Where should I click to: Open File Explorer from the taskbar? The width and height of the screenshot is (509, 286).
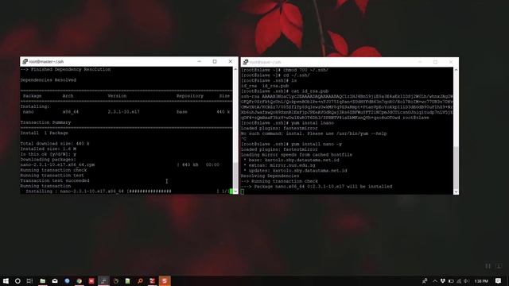(x=42, y=280)
